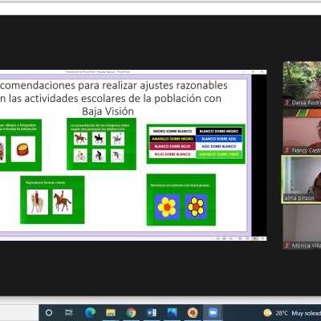The height and width of the screenshot is (321, 321).
Task: Click NEGRO SOBRE BLANCO contrast sample
Action: pyautogui.click(x=173, y=131)
